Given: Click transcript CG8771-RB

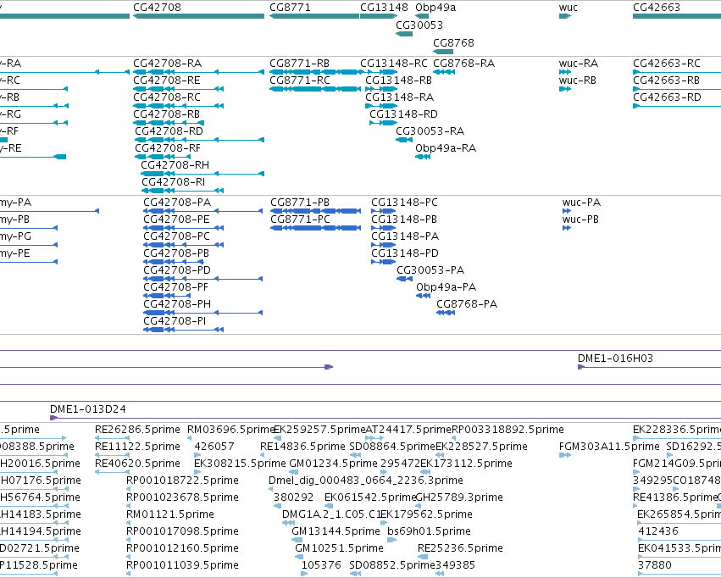Looking at the screenshot, I should tap(299, 63).
